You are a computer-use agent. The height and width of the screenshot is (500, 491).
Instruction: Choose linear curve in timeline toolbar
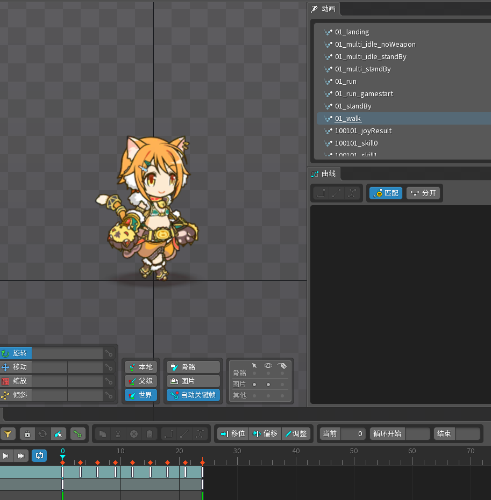[184, 434]
